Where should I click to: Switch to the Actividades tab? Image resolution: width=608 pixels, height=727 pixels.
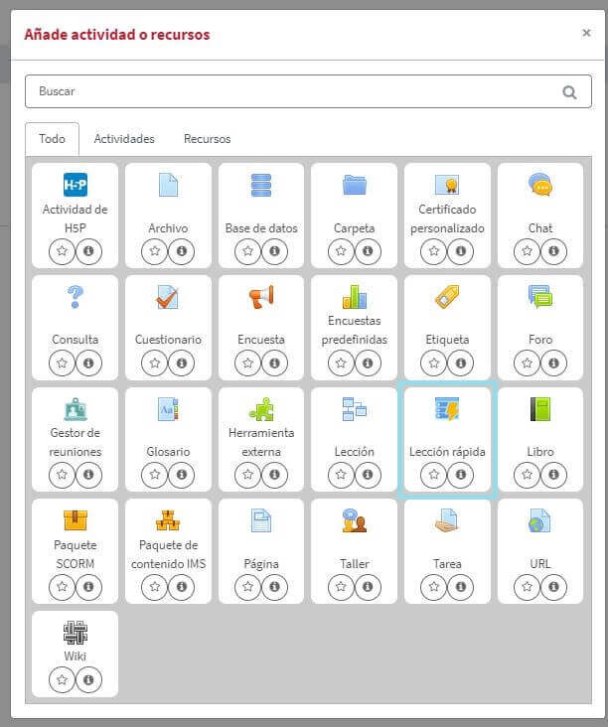click(124, 139)
